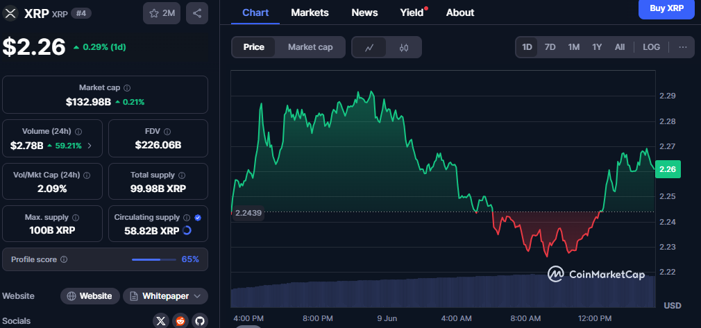
Task: Click the verified circulating supply badge
Action: click(198, 218)
